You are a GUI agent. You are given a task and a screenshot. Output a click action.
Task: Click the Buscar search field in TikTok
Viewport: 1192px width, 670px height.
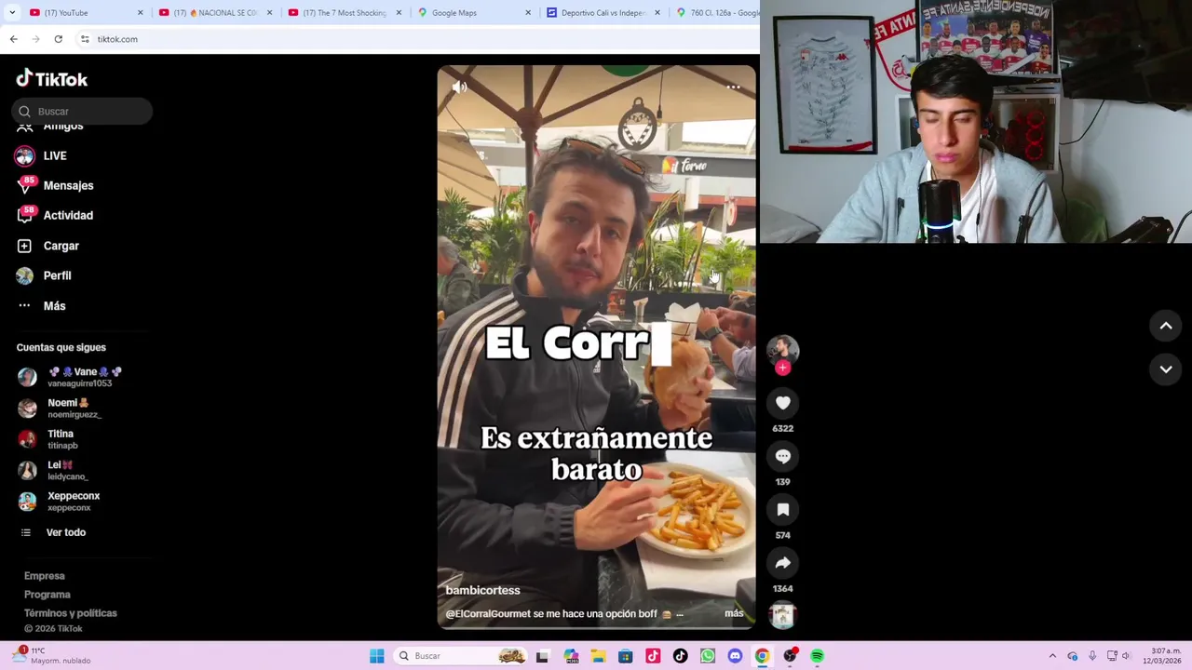(82, 111)
